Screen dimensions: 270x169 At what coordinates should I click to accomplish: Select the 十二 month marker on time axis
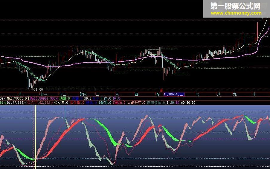tap(63, 94)
